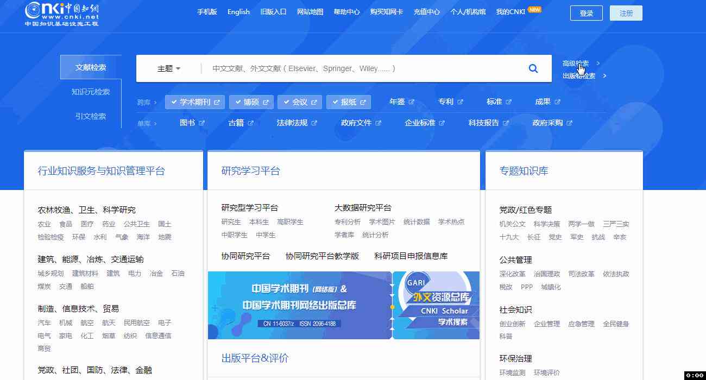Select the 成果 database option
The height and width of the screenshot is (380, 706).
point(543,102)
